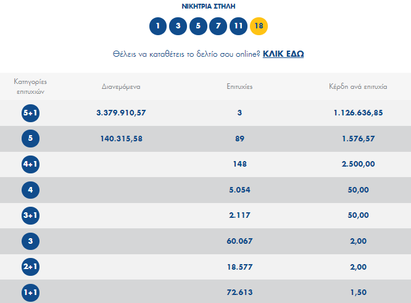411x303 pixels.
Task: Select the category 3 badge in the table
Action: tap(30, 241)
